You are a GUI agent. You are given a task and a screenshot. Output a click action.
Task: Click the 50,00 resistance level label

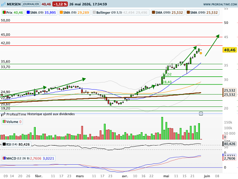[x=5, y=21]
